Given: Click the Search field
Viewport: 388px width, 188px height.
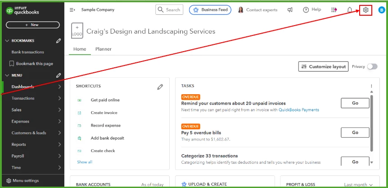Looking at the screenshot, I should (169, 10).
